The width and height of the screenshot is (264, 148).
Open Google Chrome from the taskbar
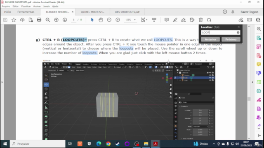[x=108, y=144]
